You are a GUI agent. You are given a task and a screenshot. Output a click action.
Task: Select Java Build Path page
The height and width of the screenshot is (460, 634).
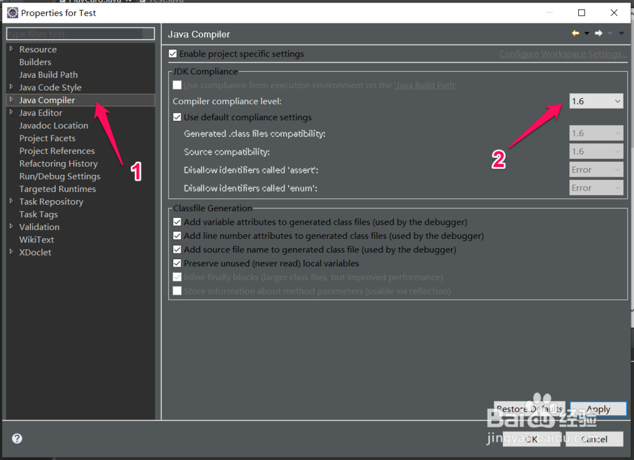point(49,75)
